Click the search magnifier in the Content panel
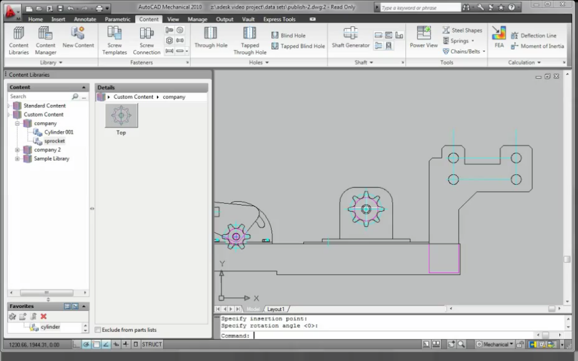Image resolution: width=578 pixels, height=361 pixels. tap(75, 96)
